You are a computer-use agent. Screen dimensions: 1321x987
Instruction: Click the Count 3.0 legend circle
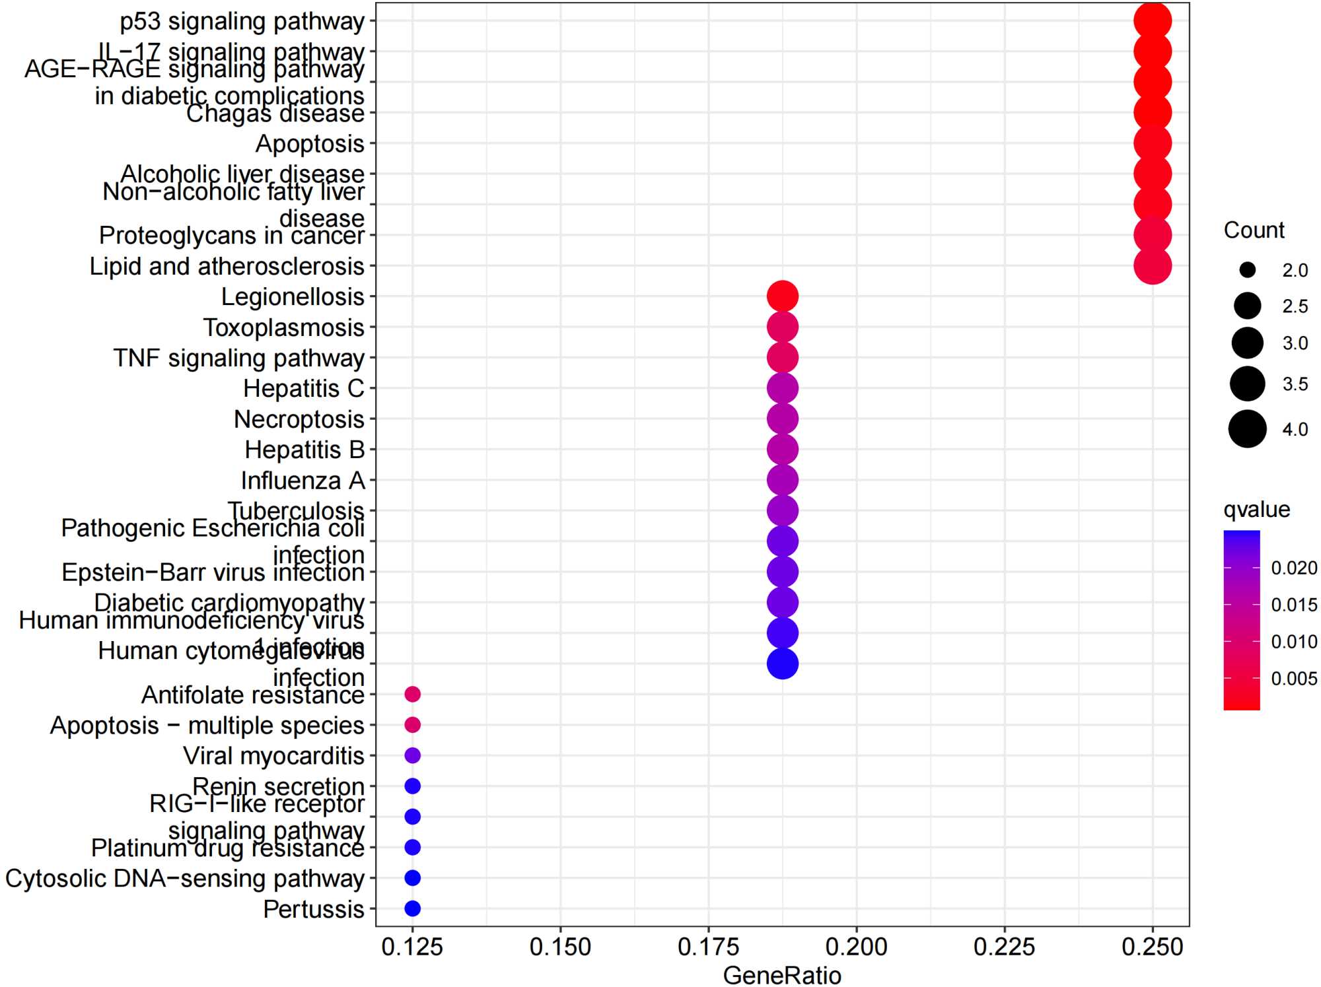pos(1247,343)
